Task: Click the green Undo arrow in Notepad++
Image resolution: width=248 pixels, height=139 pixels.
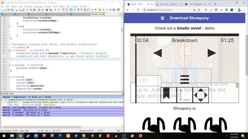Action: point(39,10)
